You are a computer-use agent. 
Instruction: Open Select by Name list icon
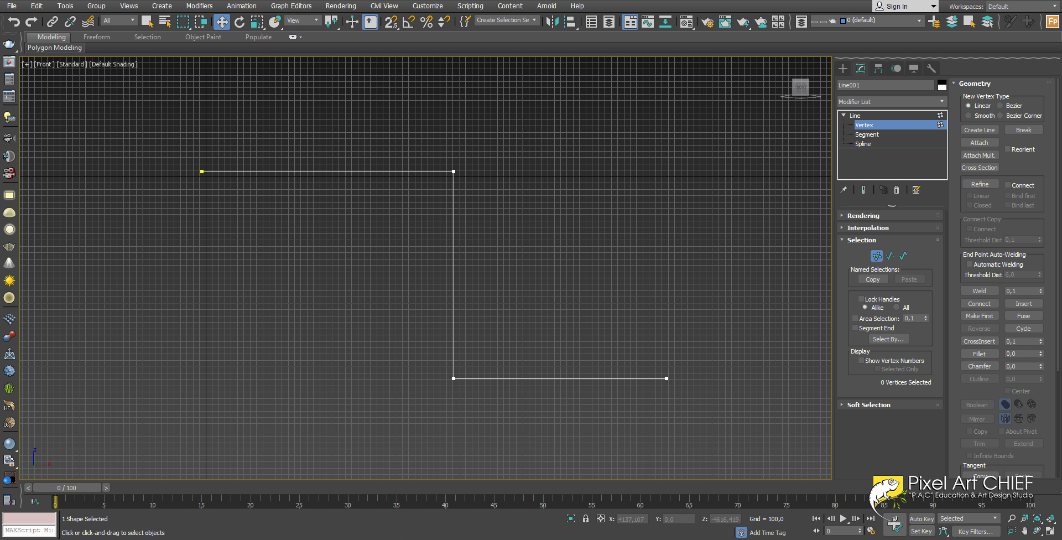point(165,22)
